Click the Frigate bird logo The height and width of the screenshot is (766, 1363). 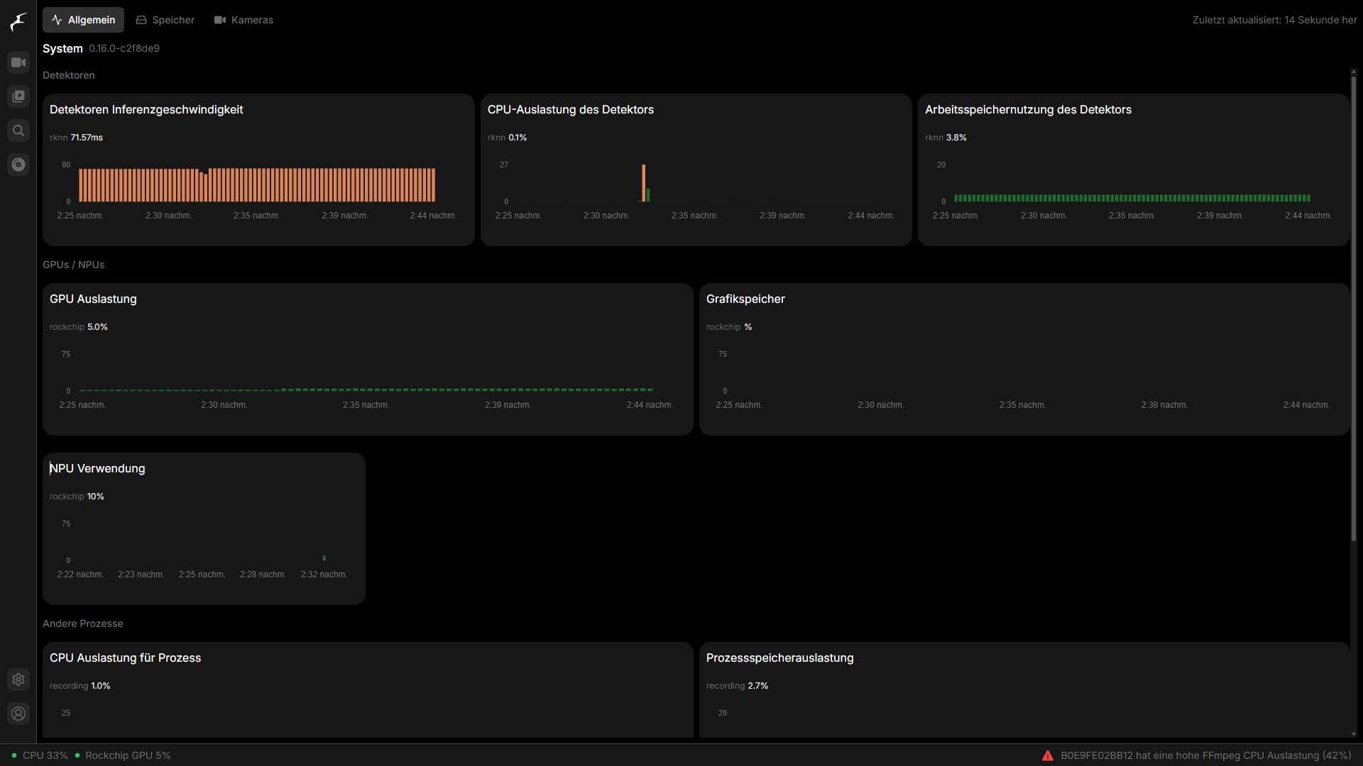18,21
